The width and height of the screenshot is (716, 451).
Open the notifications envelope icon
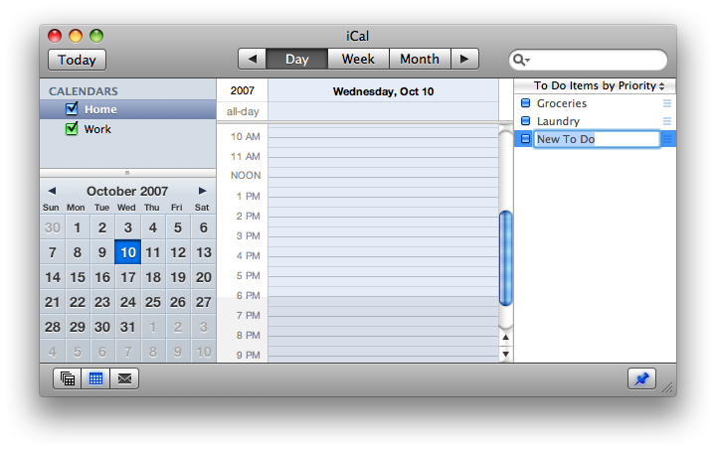coord(124,377)
